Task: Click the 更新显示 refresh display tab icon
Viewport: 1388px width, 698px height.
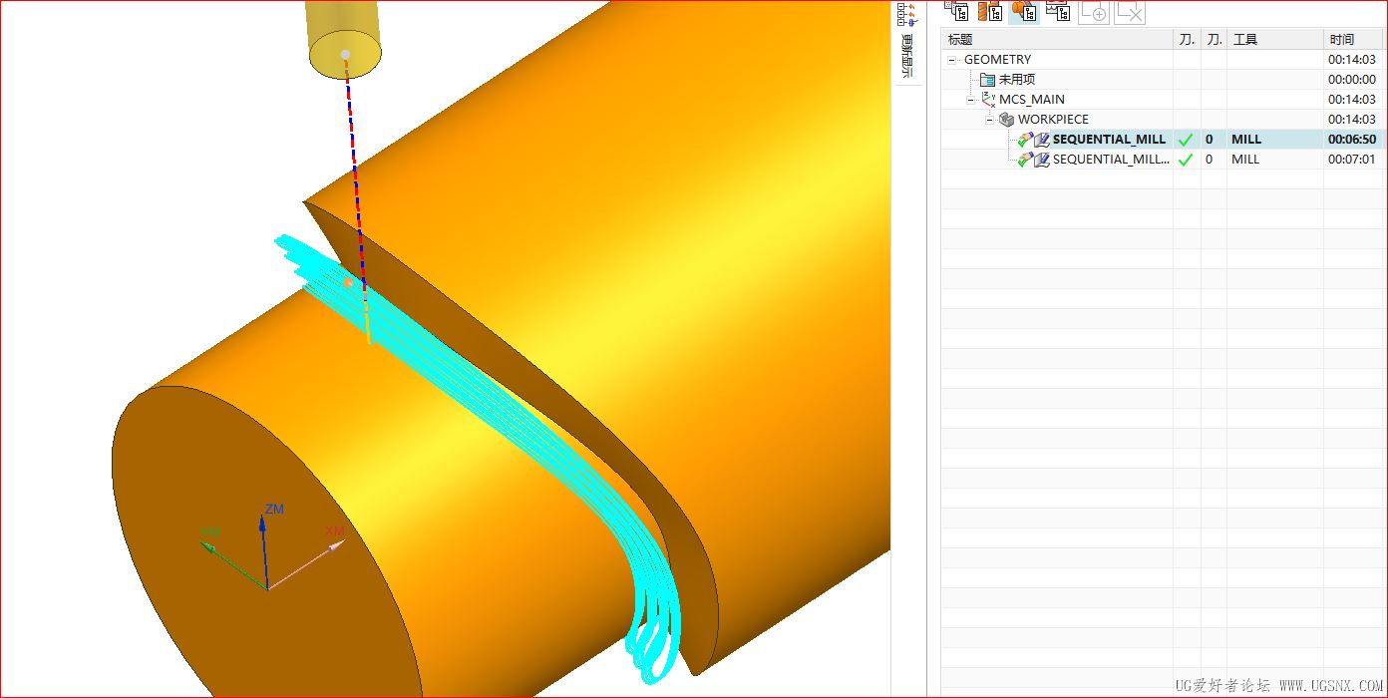Action: 906,15
